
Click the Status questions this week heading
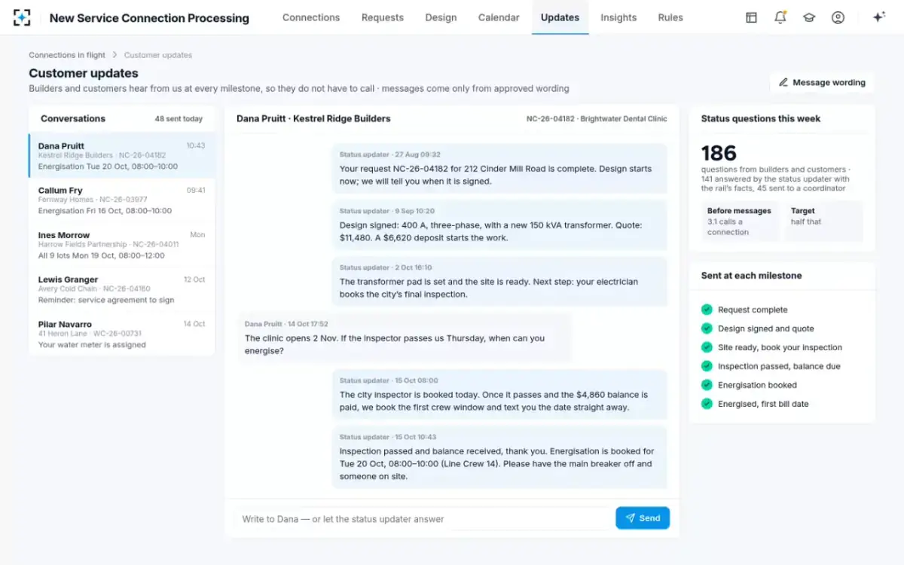(x=761, y=119)
